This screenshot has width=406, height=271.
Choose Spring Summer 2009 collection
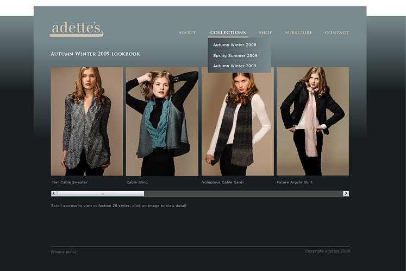[235, 55]
